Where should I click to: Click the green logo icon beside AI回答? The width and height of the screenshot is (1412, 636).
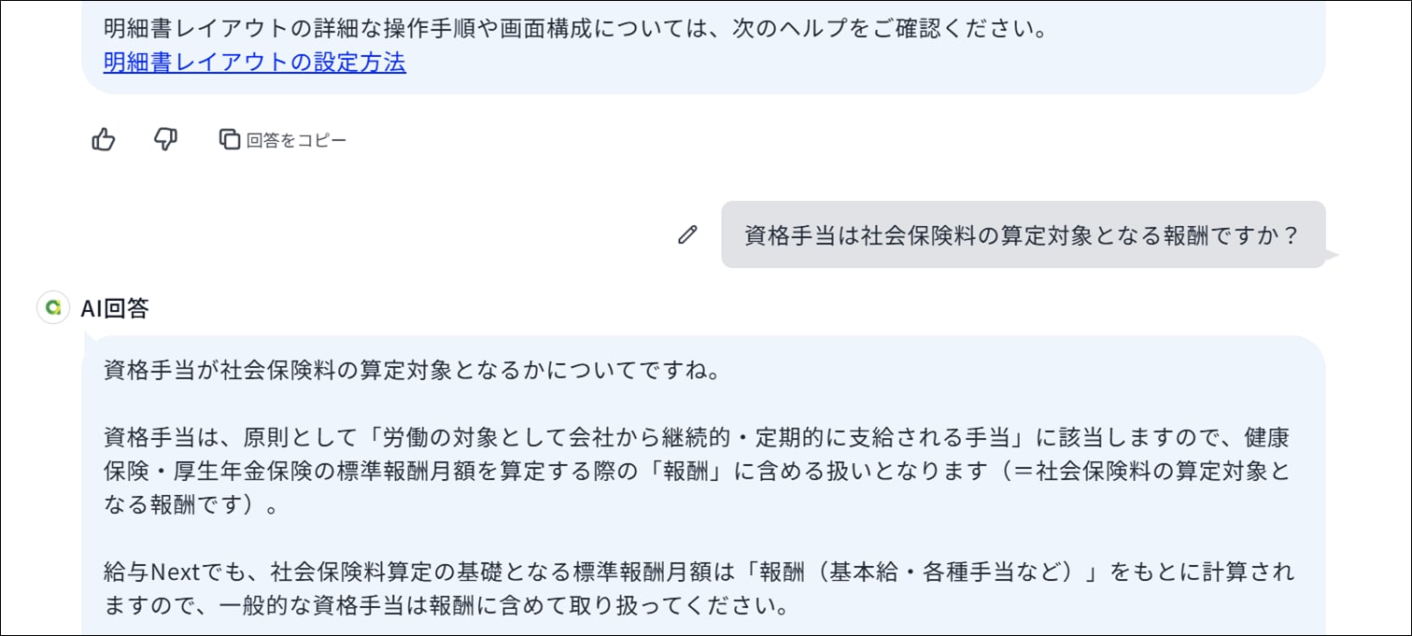click(53, 307)
